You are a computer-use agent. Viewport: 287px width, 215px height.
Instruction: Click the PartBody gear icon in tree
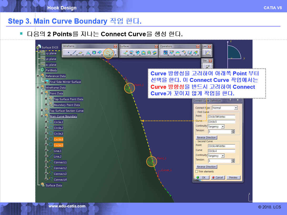pos(43,70)
